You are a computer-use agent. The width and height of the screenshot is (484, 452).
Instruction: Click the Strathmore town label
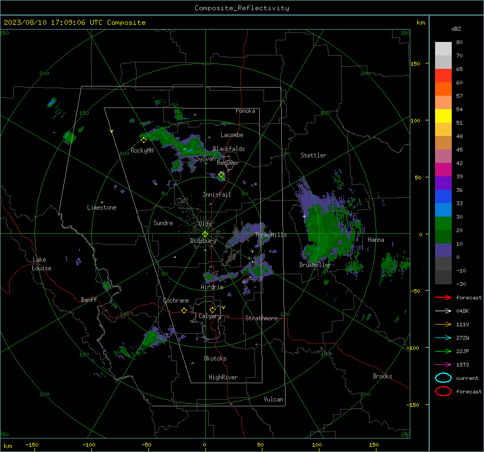click(261, 318)
